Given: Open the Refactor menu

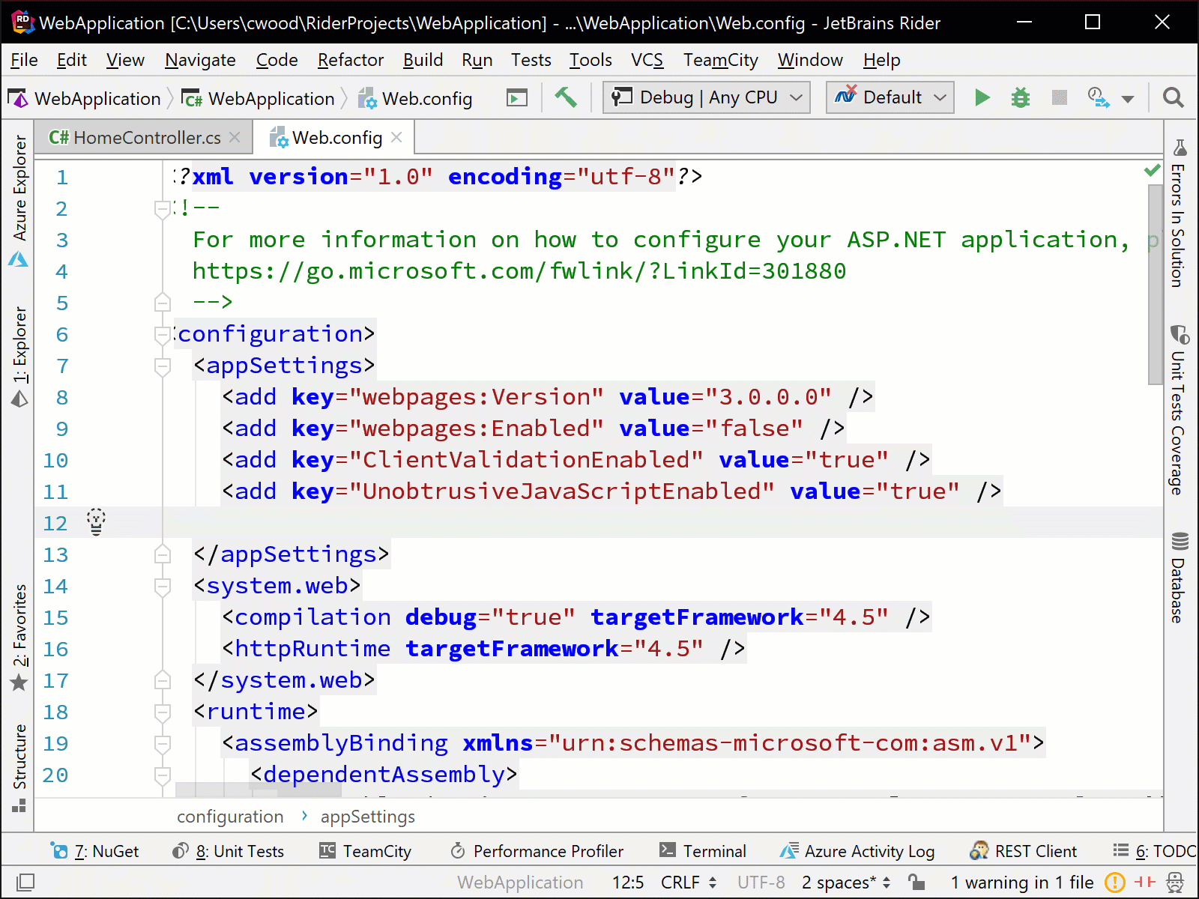Looking at the screenshot, I should tap(350, 60).
